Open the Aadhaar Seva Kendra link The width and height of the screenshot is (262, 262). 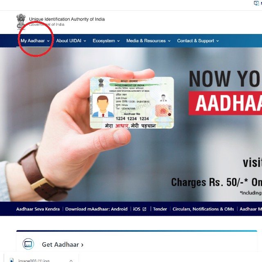(38, 209)
